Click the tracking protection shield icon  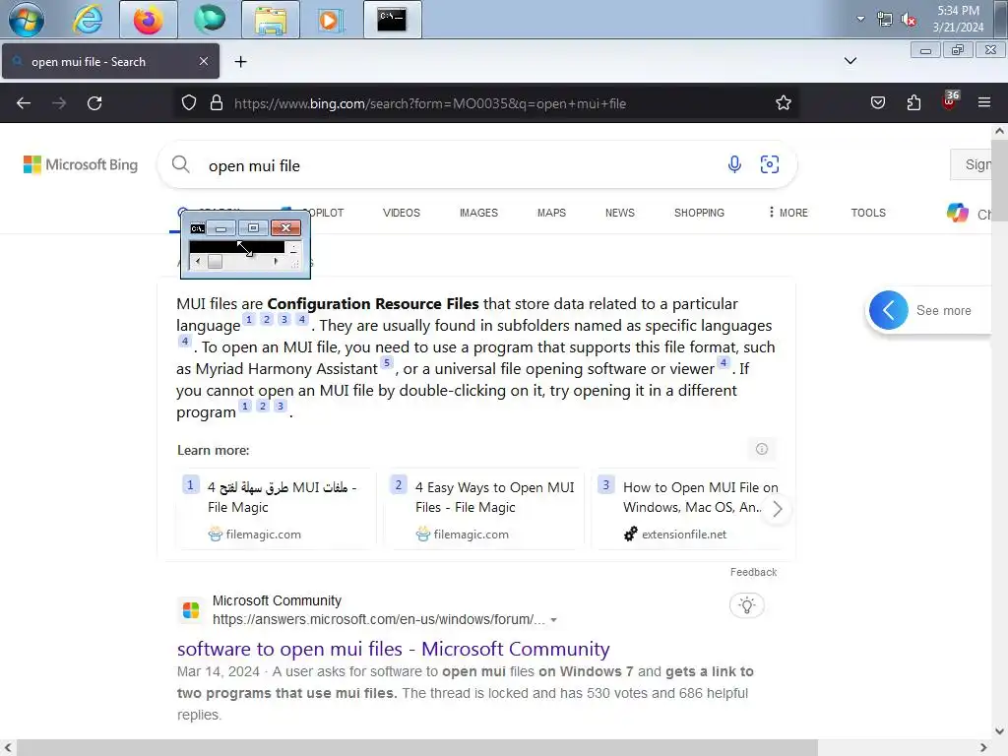point(188,102)
